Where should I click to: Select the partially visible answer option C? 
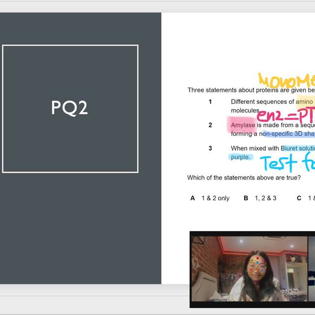(x=305, y=198)
